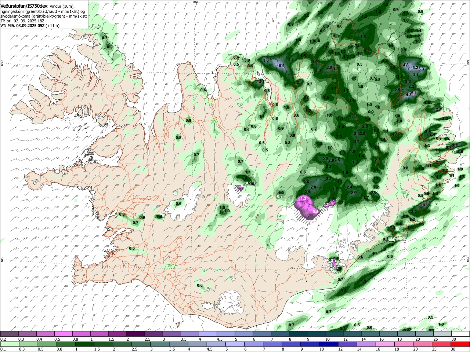Click the first mauve swatch in upper legend row
The width and height of the screenshot is (470, 352).
(9, 334)
